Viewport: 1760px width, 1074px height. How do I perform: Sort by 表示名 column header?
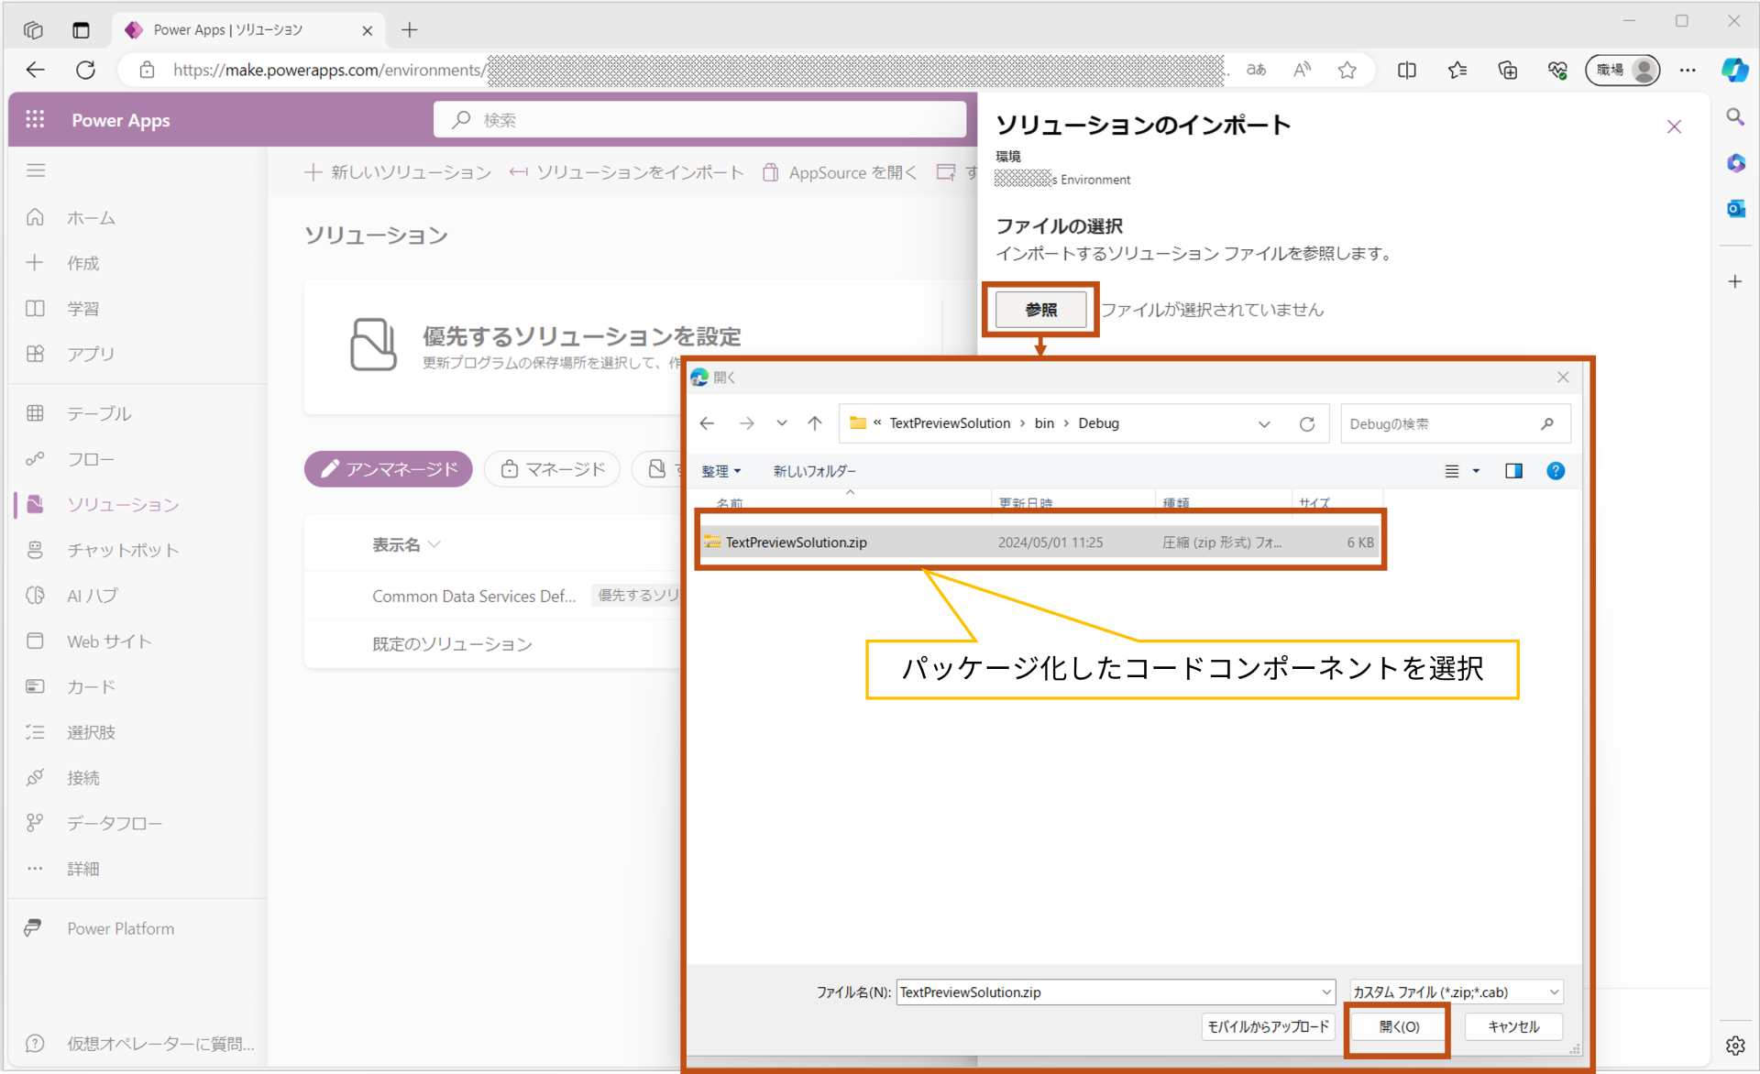406,544
